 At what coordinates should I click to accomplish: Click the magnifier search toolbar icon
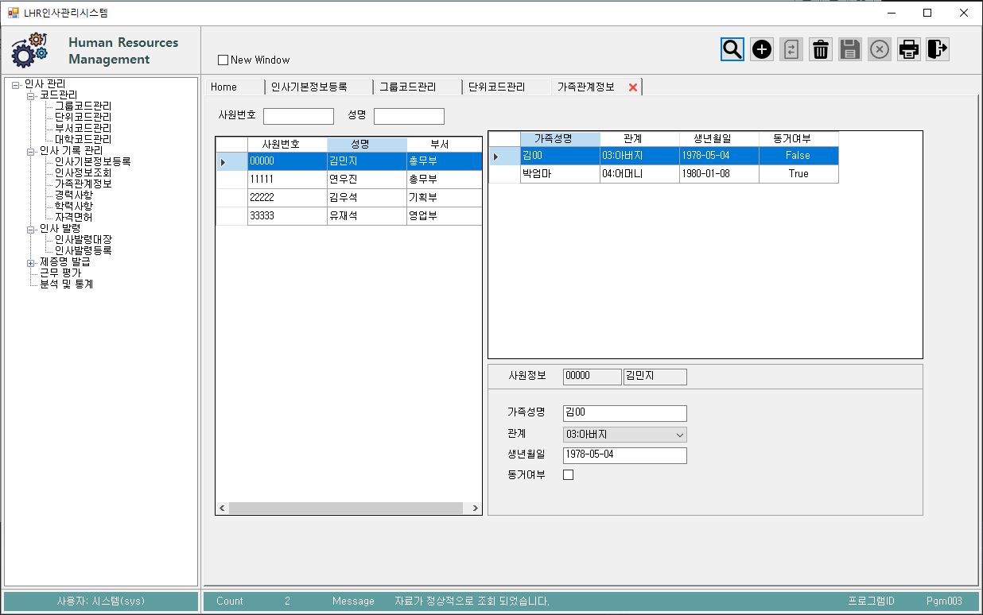click(732, 49)
